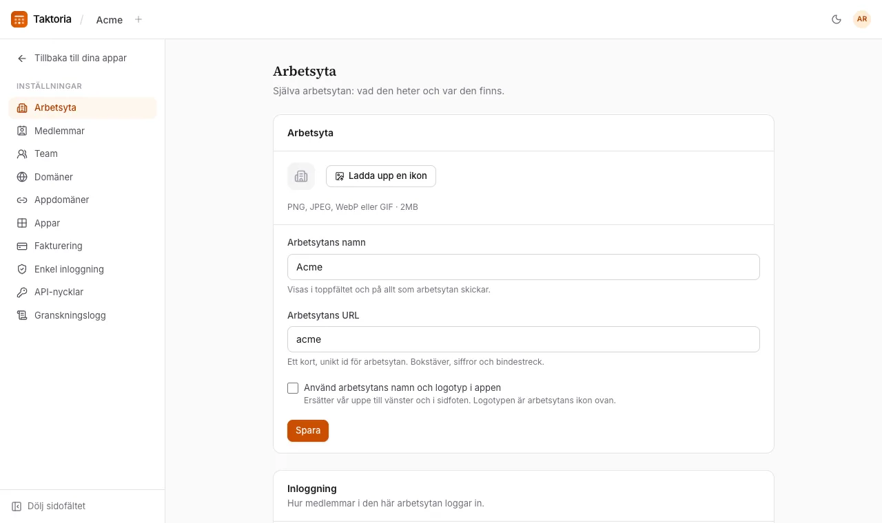
Task: Click the Inloggning section heading
Action: click(x=312, y=489)
